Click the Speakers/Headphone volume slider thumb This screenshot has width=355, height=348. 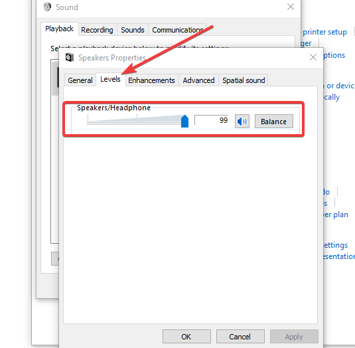184,121
